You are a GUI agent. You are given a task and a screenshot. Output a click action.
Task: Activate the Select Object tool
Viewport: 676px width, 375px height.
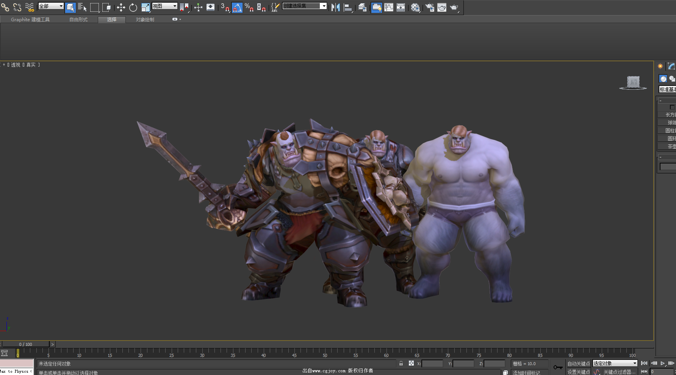(70, 7)
